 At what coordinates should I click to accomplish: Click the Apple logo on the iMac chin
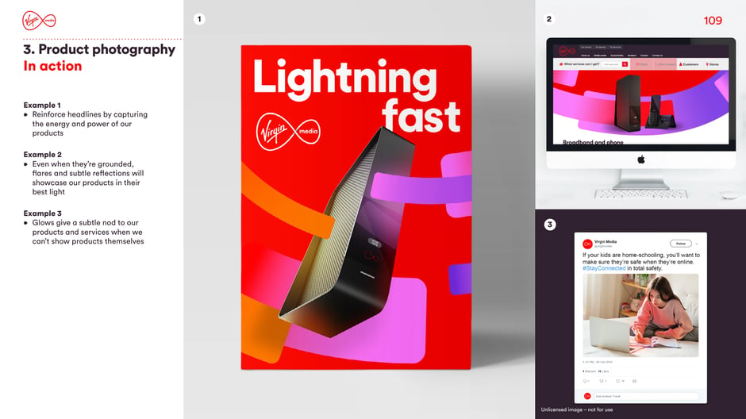[x=641, y=160]
